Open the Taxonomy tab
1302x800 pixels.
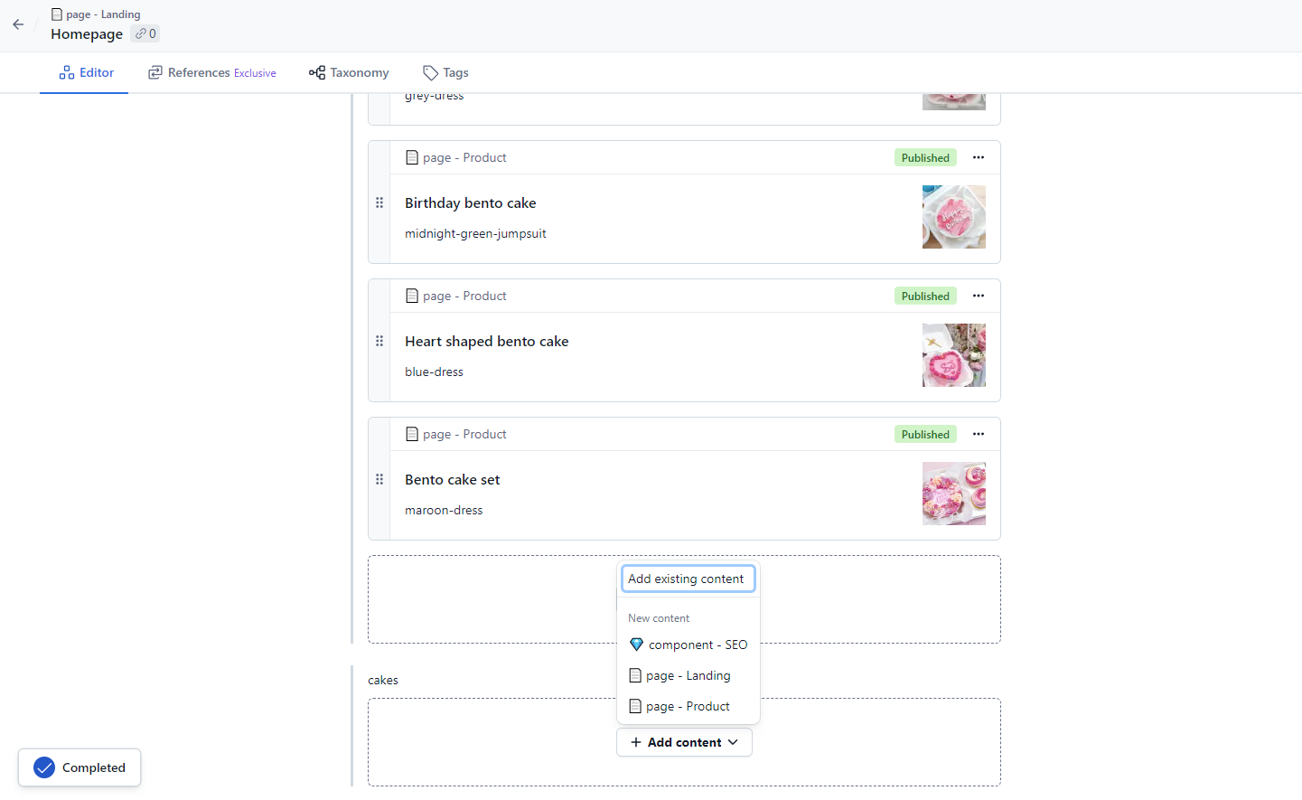[x=349, y=72]
